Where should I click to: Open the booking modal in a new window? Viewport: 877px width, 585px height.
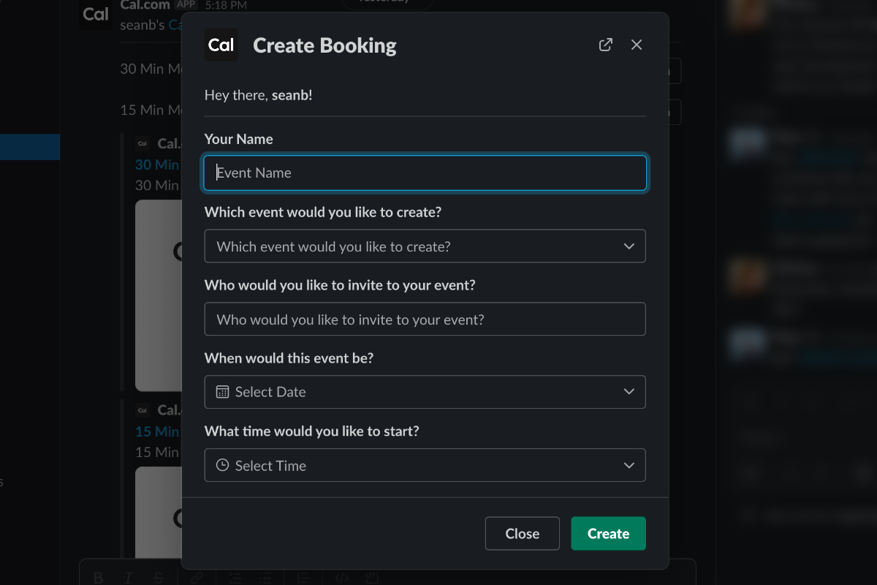tap(605, 45)
